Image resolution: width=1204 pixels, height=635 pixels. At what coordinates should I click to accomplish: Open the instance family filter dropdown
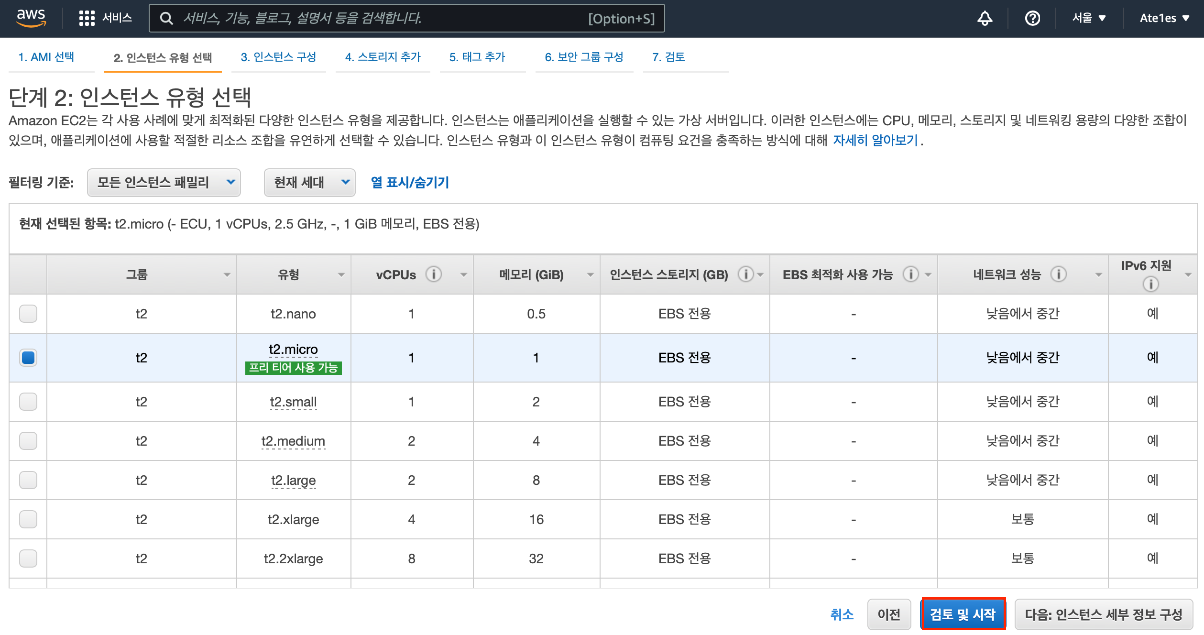pyautogui.click(x=164, y=182)
